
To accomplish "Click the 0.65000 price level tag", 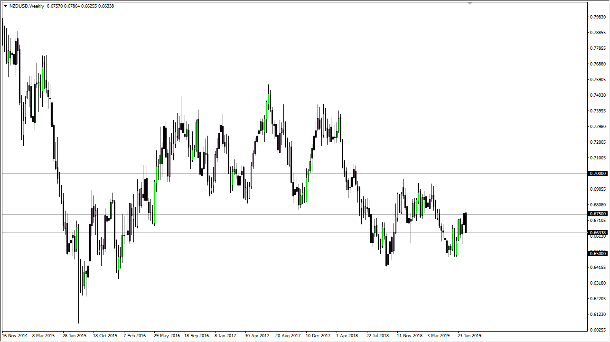I will pos(598,254).
